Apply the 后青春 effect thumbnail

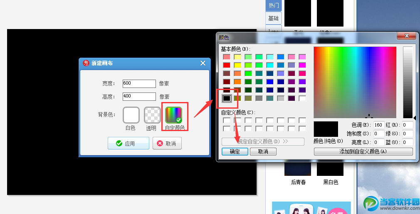298,169
